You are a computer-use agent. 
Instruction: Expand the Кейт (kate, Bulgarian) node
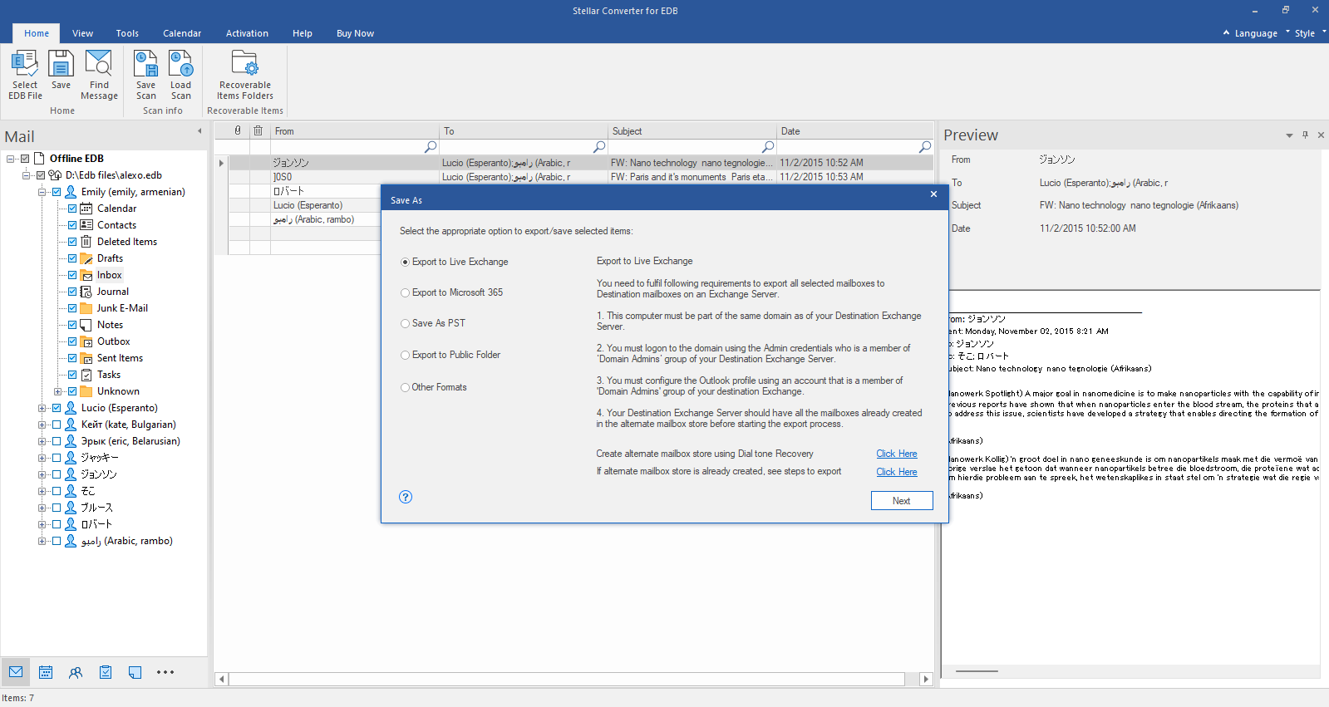[42, 425]
